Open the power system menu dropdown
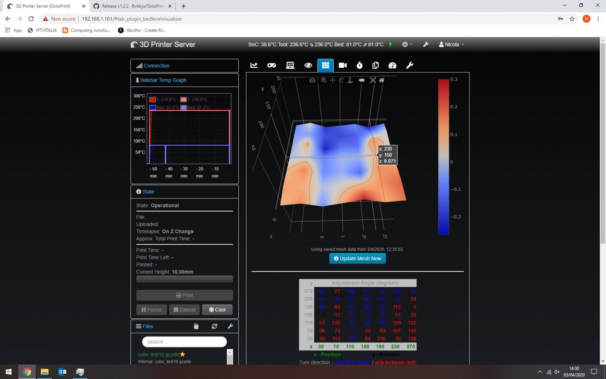 tap(407, 44)
